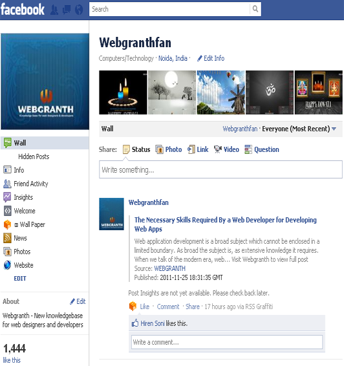This screenshot has height=366, width=344.
Task: Open the Info sidebar item
Action: (x=19, y=170)
